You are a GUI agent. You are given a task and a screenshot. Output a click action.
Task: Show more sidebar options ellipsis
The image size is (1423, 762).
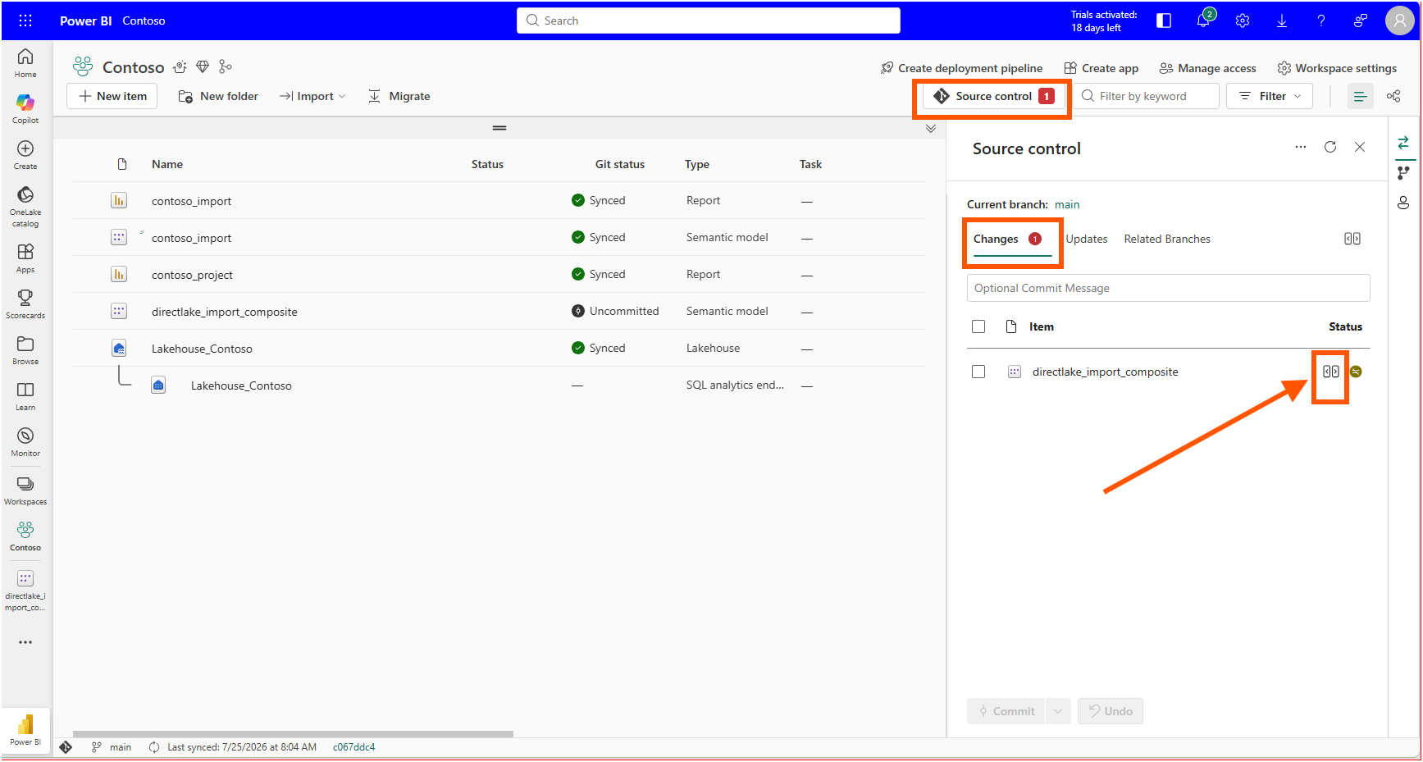point(25,642)
